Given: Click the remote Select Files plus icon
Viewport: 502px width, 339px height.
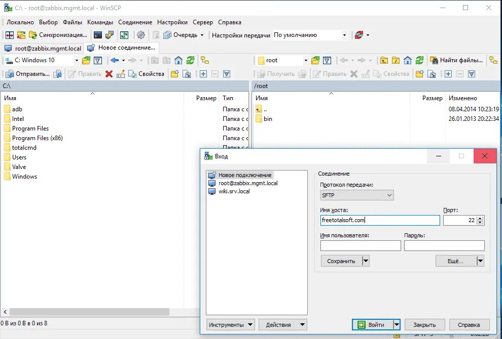Looking at the screenshot, I should tap(448, 74).
